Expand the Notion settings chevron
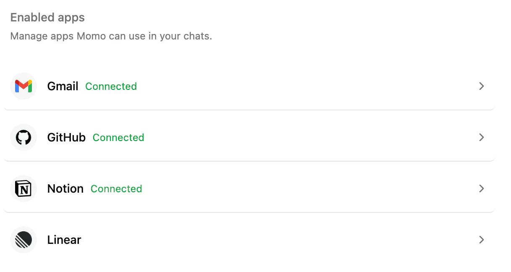Image resolution: width=511 pixels, height=272 pixels. coord(482,188)
